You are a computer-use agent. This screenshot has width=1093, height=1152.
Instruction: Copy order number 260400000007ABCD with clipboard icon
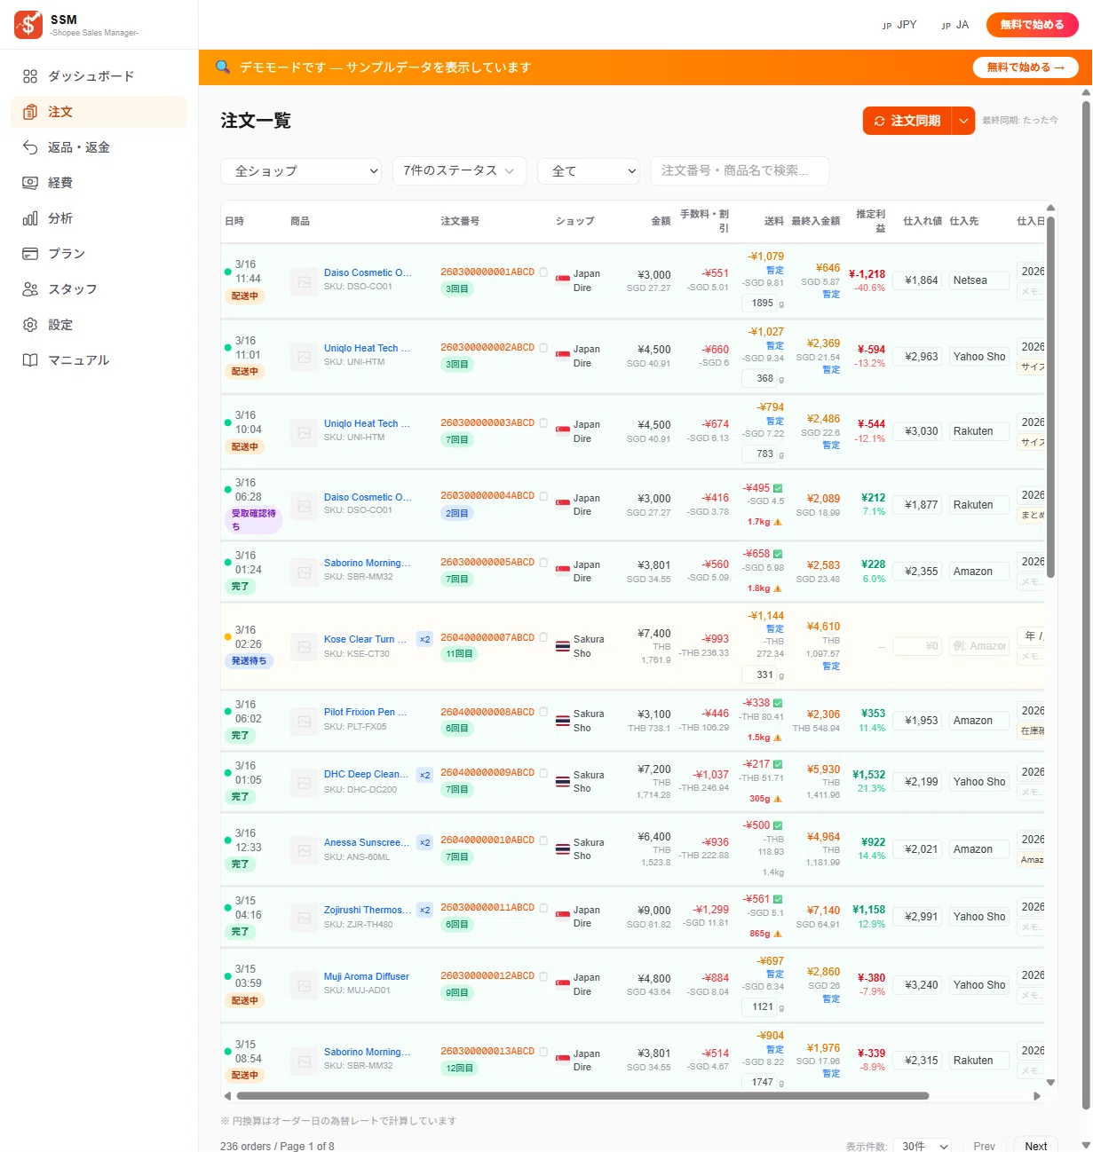click(x=543, y=637)
